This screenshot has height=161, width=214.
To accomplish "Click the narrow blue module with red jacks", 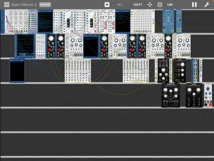I will [195, 71].
